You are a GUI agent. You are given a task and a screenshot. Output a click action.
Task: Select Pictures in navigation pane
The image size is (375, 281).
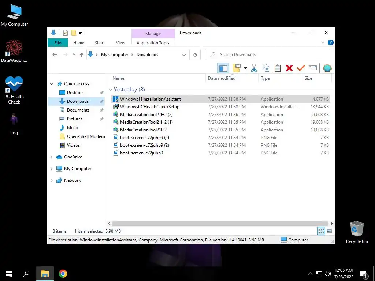click(74, 119)
